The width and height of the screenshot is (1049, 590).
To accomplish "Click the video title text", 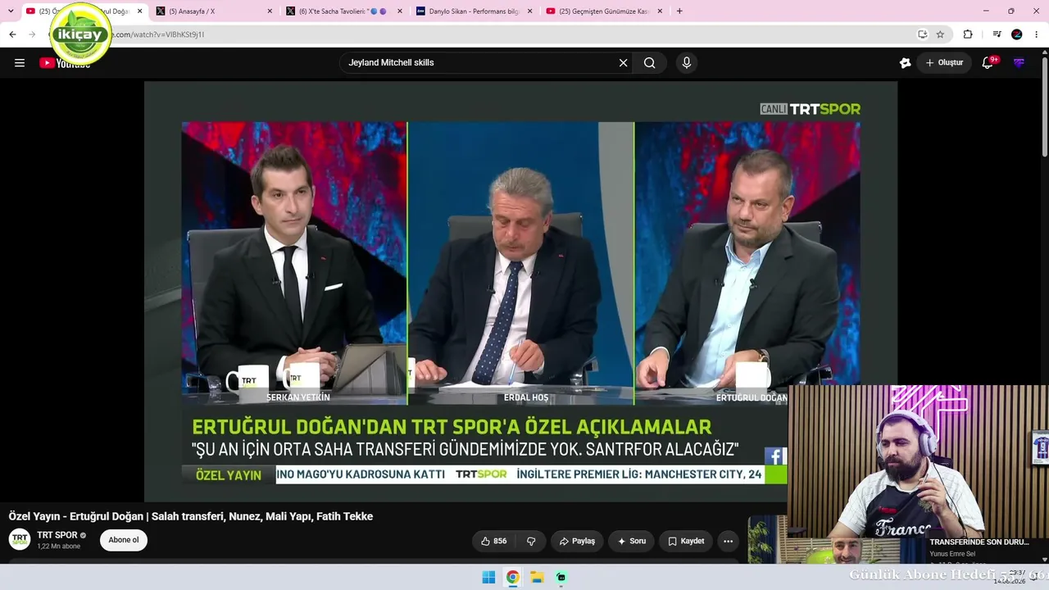I will (191, 516).
